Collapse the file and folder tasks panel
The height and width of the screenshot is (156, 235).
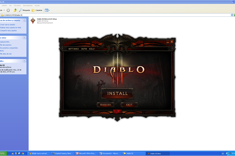click(24, 20)
